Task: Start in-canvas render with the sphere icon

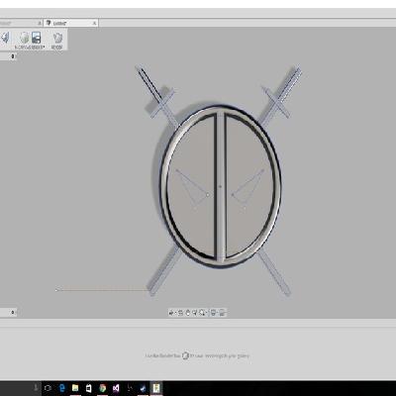Action: [x=25, y=38]
